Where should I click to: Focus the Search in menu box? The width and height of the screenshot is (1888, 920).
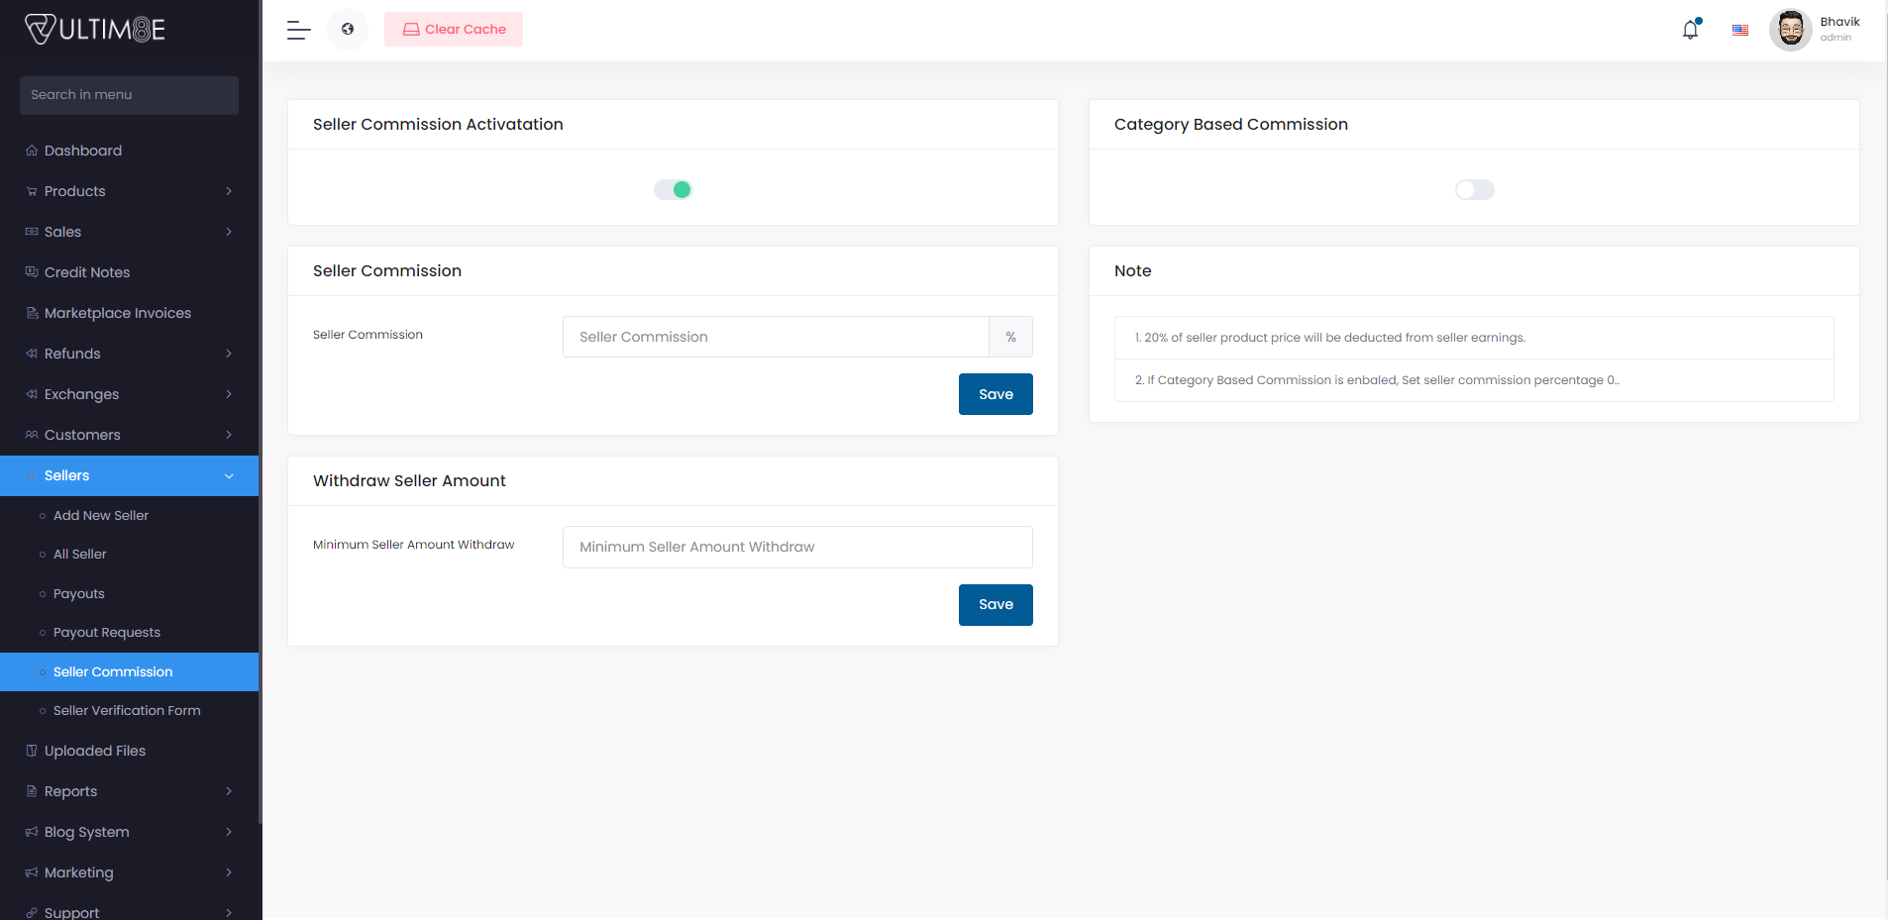[129, 95]
